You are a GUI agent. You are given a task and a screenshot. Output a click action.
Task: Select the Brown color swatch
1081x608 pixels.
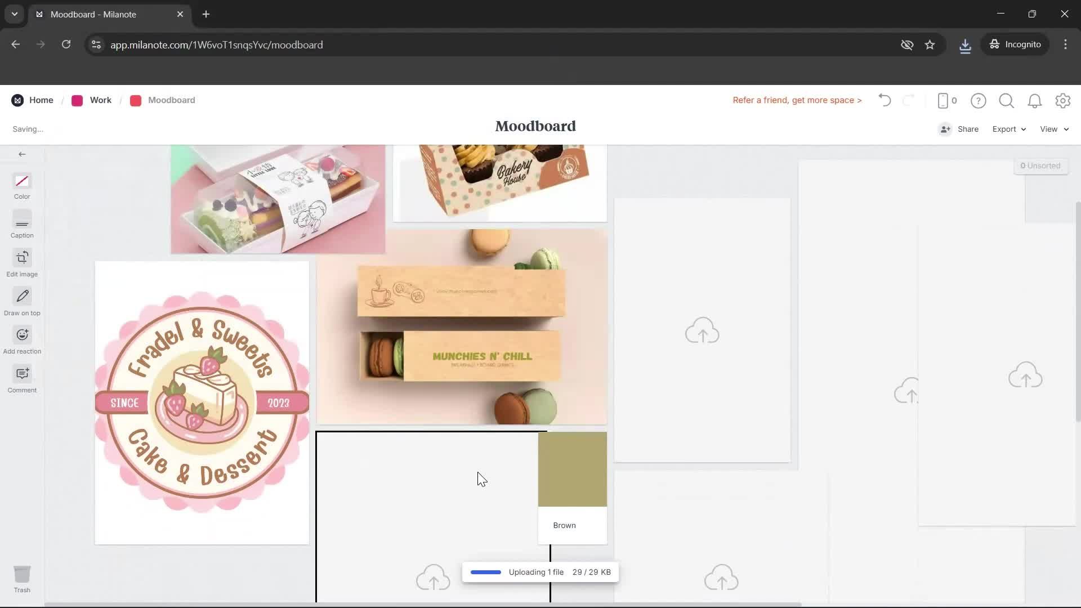(x=572, y=469)
